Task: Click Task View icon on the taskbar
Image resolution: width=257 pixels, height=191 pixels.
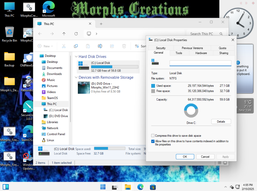Action: tap(115, 187)
